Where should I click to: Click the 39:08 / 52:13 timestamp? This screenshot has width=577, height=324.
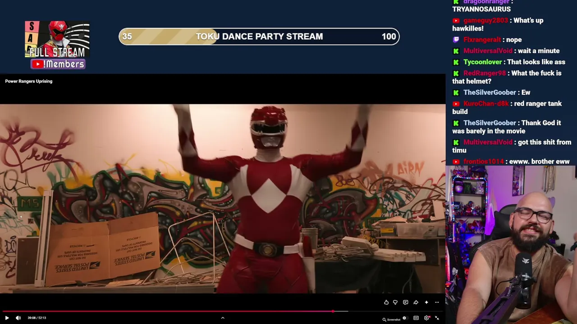pyautogui.click(x=37, y=318)
